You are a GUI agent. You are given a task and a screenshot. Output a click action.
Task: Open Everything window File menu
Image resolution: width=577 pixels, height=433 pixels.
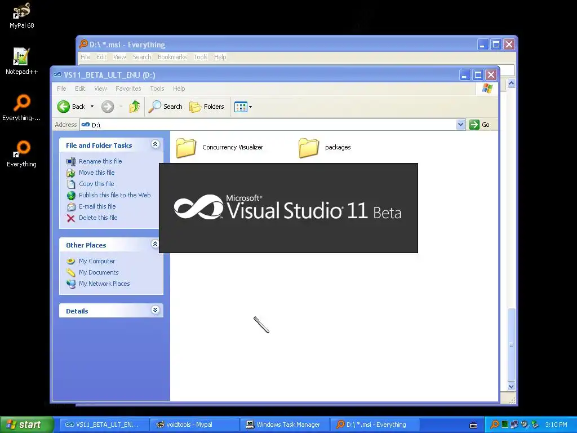click(x=85, y=57)
